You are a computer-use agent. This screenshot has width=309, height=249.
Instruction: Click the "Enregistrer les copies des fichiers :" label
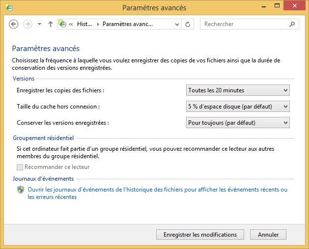click(x=60, y=90)
